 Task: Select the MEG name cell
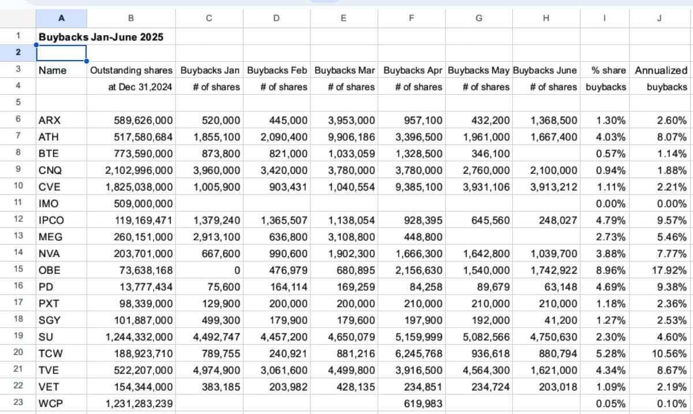pyautogui.click(x=62, y=237)
